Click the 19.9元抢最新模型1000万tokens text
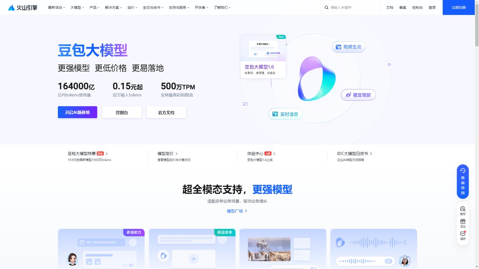 point(89,160)
